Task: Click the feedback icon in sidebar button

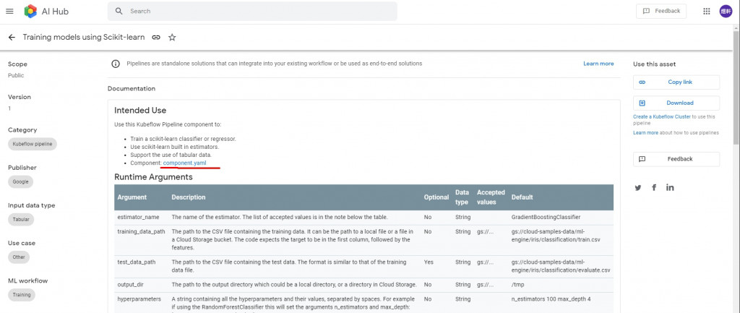Action: click(642, 159)
